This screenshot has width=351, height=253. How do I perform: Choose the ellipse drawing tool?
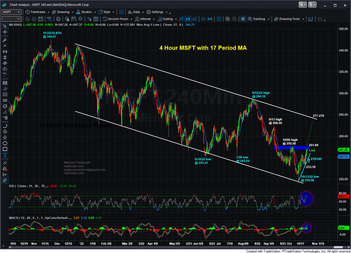pos(5,143)
